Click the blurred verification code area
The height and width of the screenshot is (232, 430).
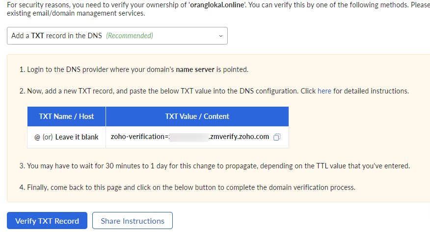(x=188, y=137)
